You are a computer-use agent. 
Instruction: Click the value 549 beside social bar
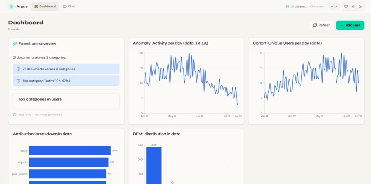click(115, 151)
